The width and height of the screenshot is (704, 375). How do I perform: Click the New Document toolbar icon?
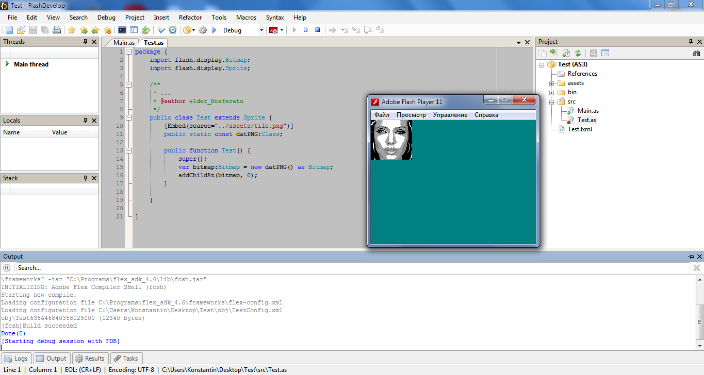pos(9,30)
